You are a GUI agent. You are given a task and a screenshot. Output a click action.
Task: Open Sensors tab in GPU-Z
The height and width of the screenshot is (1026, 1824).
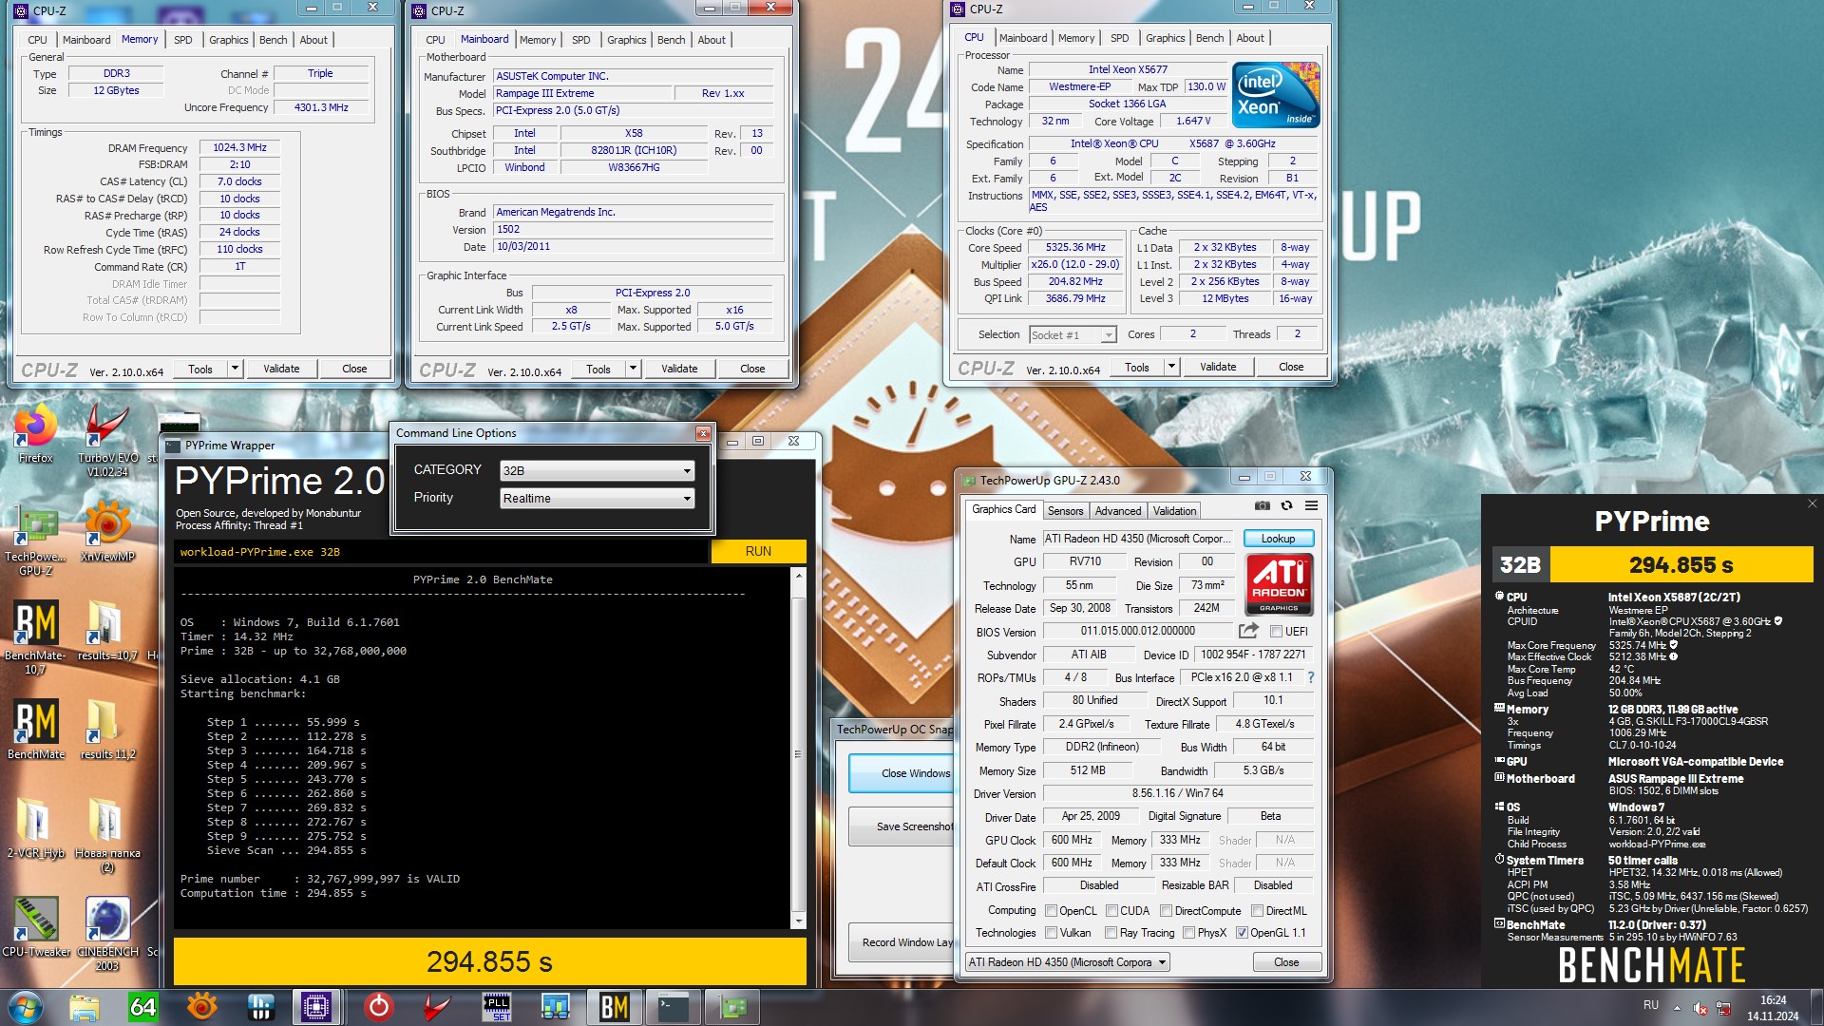tap(1065, 511)
